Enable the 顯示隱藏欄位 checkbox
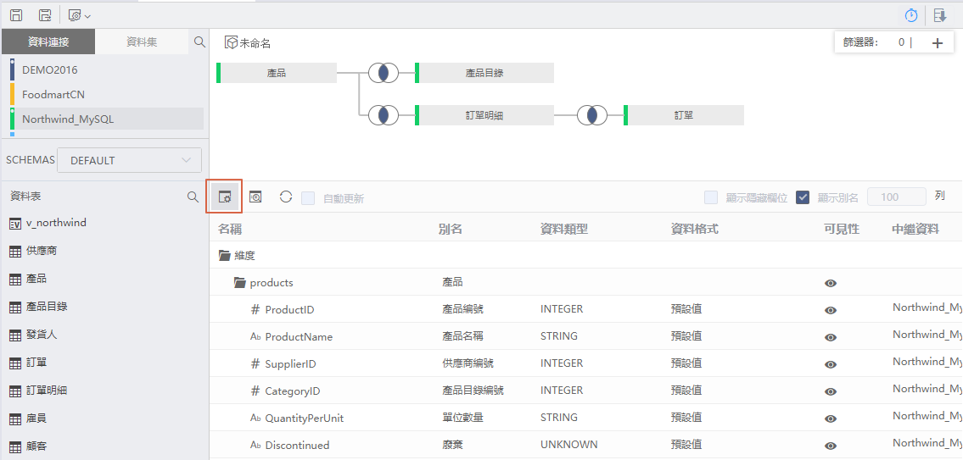Image resolution: width=963 pixels, height=460 pixels. tap(711, 197)
